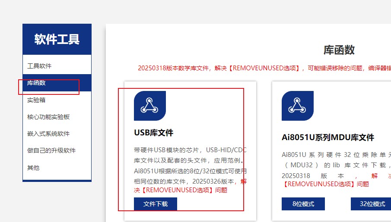The width and height of the screenshot is (391, 222).
Task: Click the 带硬件USB模块的芯片 description
Action: coord(190,166)
